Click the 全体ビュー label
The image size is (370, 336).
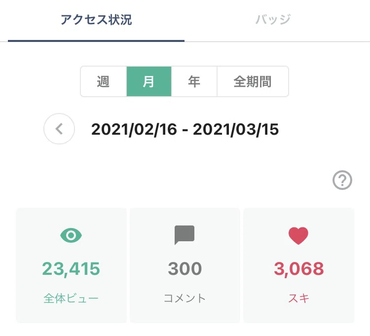coord(71,298)
